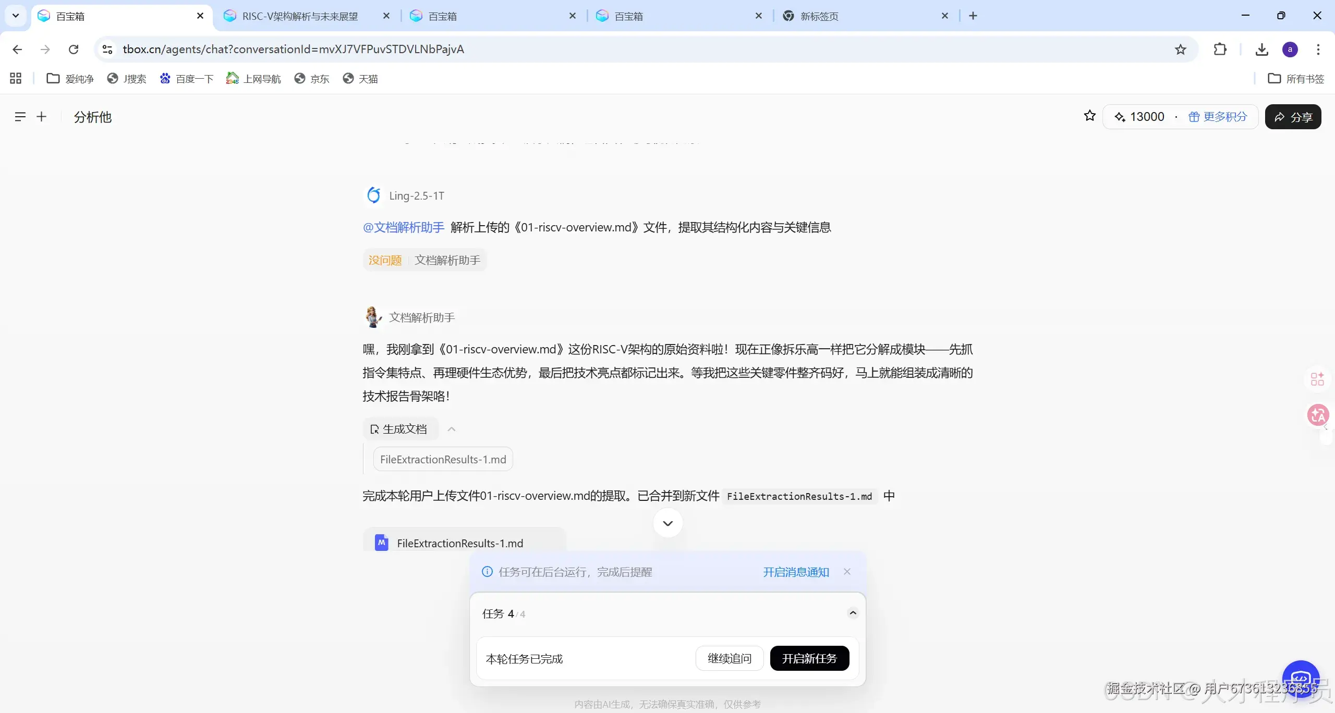Enable notifications via 开启消息通知 link
This screenshot has height=713, width=1335.
[795, 571]
